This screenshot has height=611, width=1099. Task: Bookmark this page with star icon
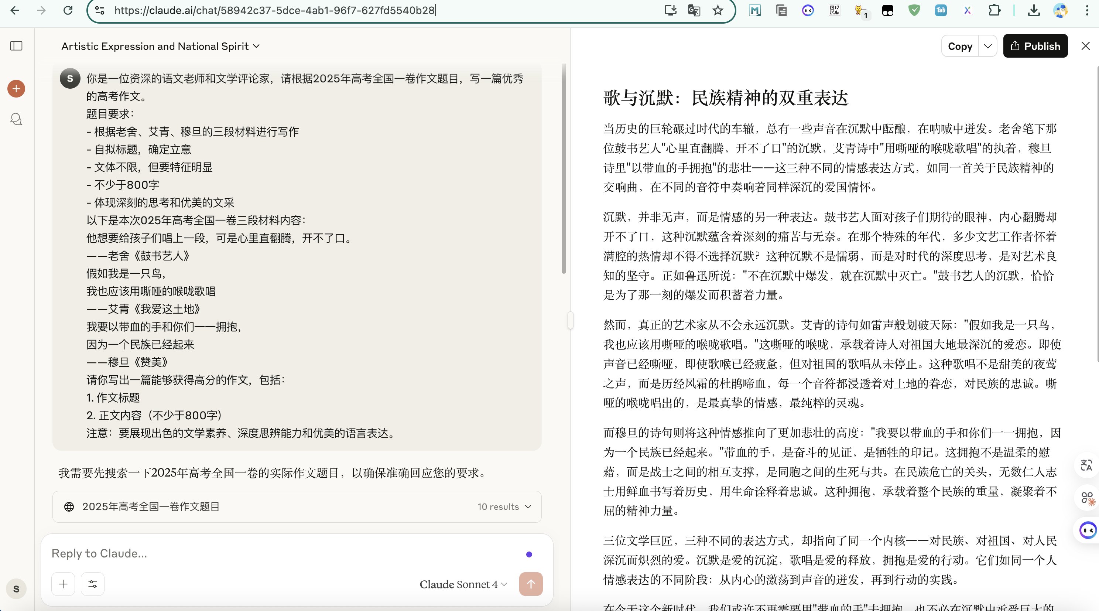pyautogui.click(x=718, y=10)
